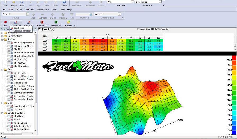Pin the Tune Items panel
Viewport: 237px width, 139px height.
[35, 29]
